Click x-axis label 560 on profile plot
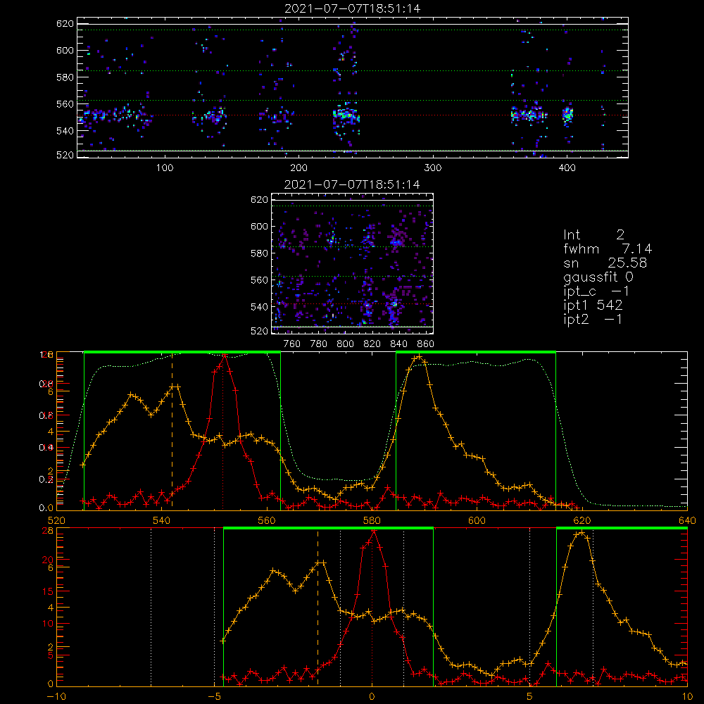 (267, 520)
